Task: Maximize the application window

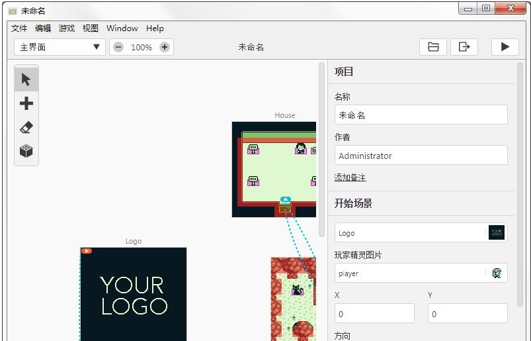Action: pyautogui.click(x=486, y=9)
